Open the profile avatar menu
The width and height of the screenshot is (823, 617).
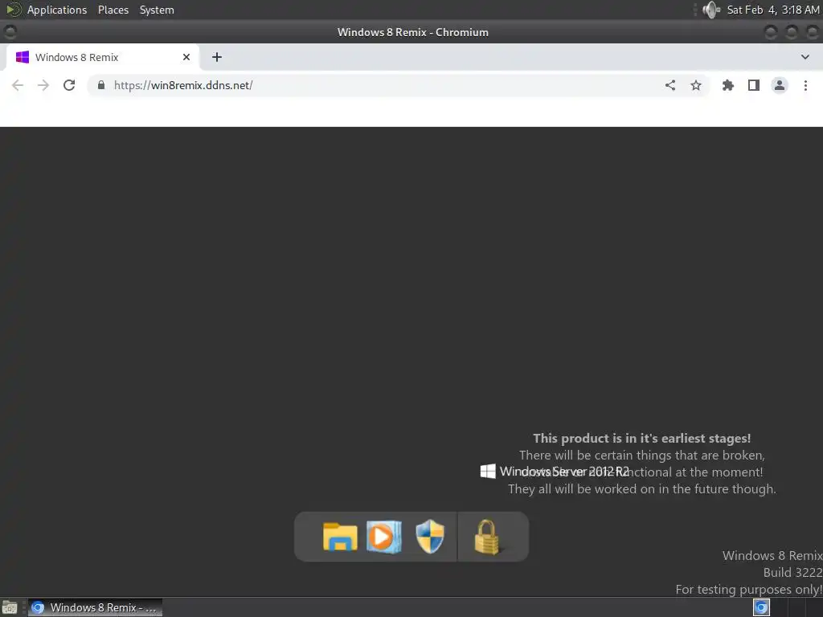point(780,85)
